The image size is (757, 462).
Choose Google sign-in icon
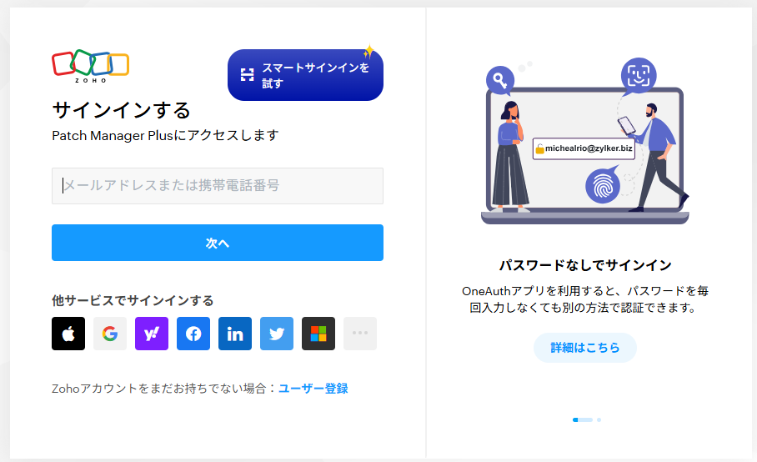click(110, 334)
